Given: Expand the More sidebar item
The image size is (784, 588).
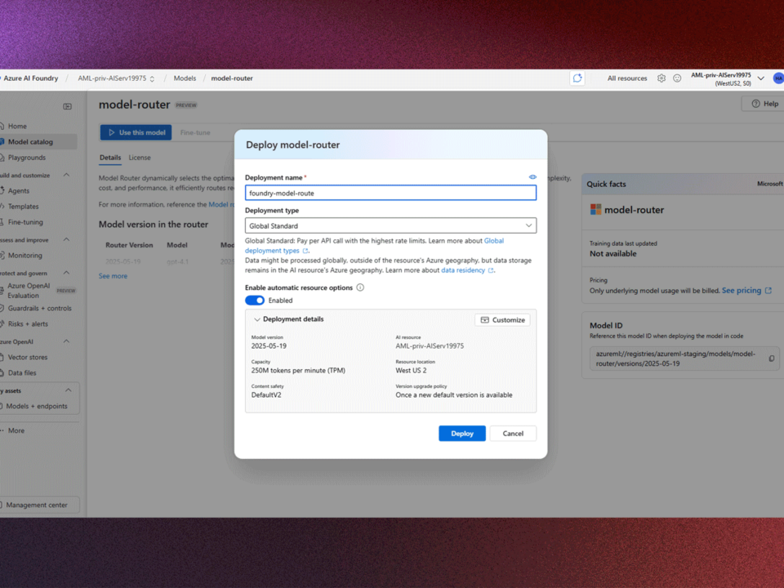Looking at the screenshot, I should click(16, 430).
